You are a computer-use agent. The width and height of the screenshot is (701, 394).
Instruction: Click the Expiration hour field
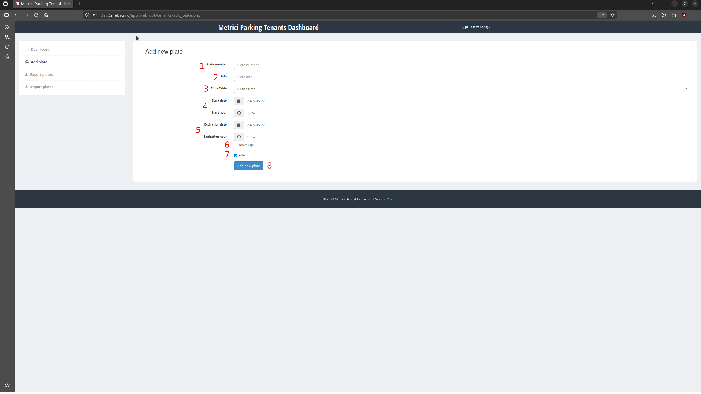[x=466, y=137]
